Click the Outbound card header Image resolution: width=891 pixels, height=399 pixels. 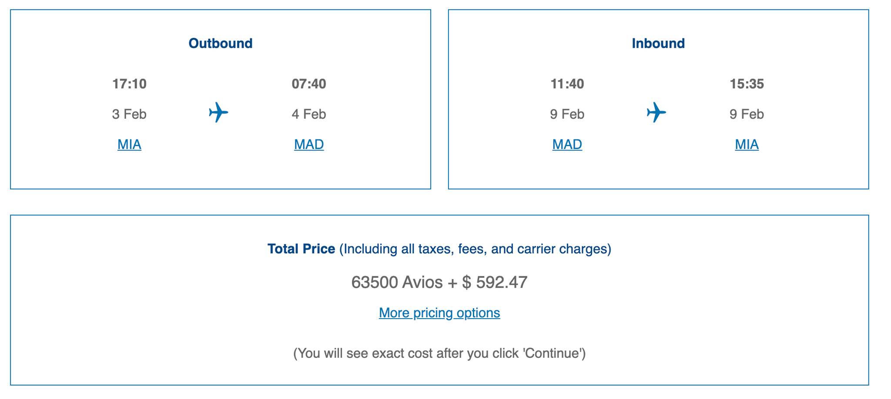point(220,43)
